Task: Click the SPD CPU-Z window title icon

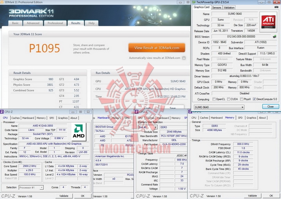Action: click(x=136, y=112)
